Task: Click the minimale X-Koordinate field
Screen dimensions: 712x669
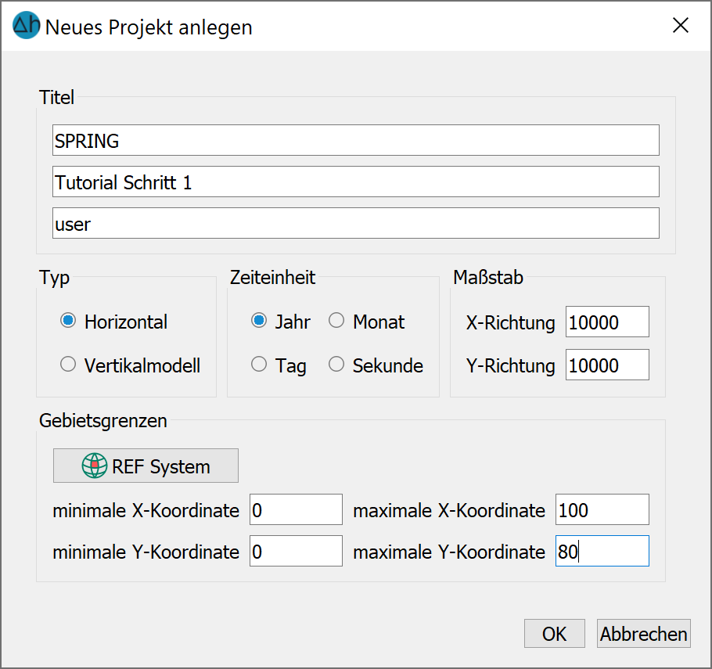Action: (x=296, y=509)
